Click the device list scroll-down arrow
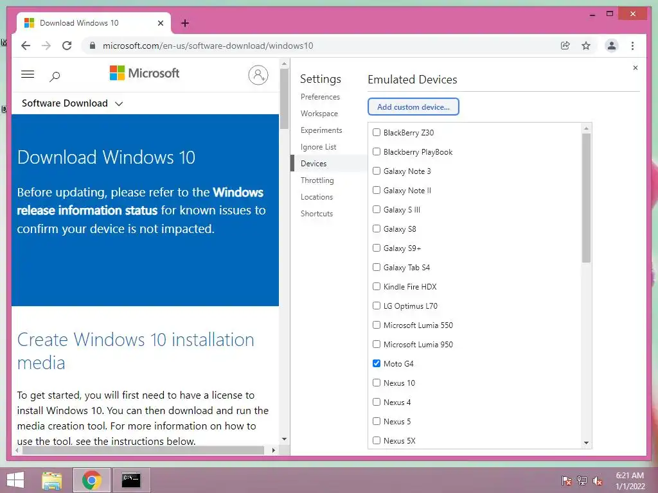 tap(586, 443)
